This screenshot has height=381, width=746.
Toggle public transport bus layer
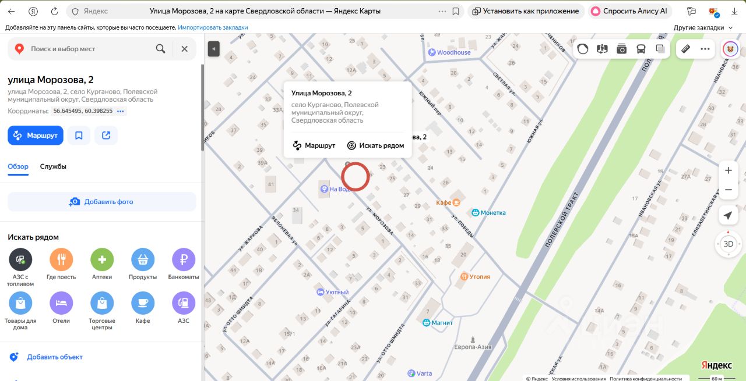click(641, 49)
